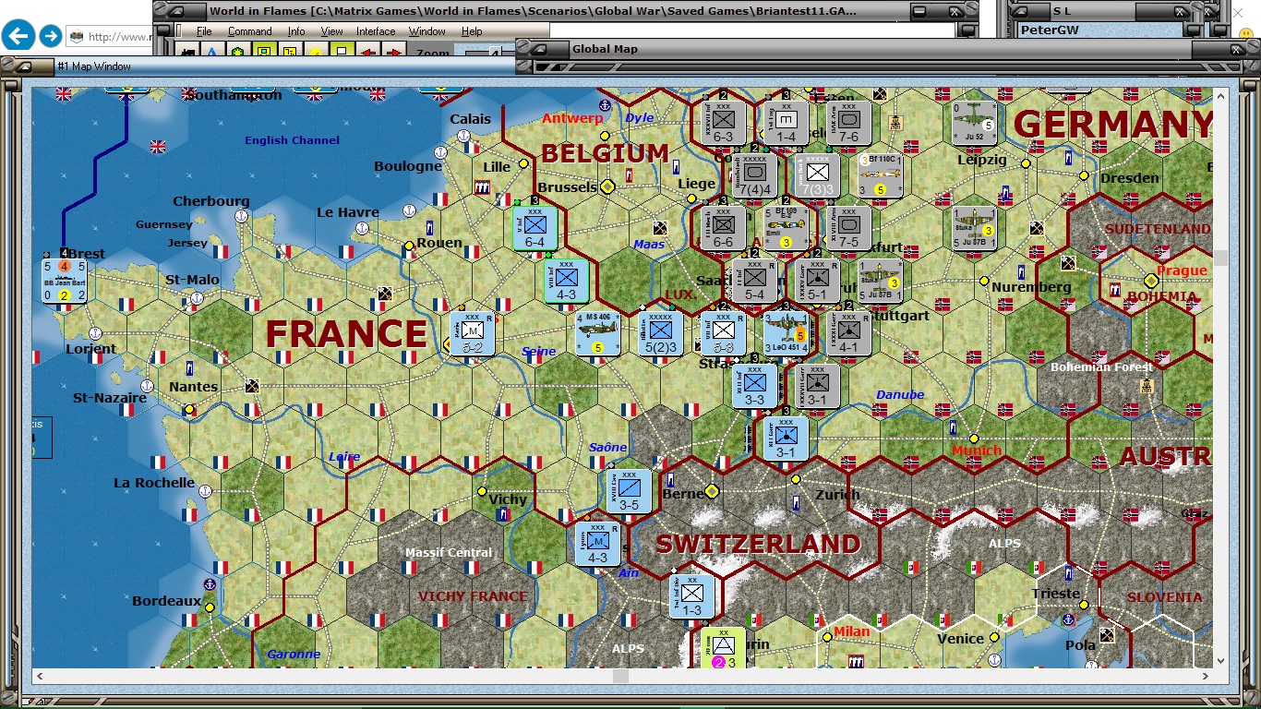Click the map's vertical scrollbar thumb
The image size is (1261, 709).
1220,258
